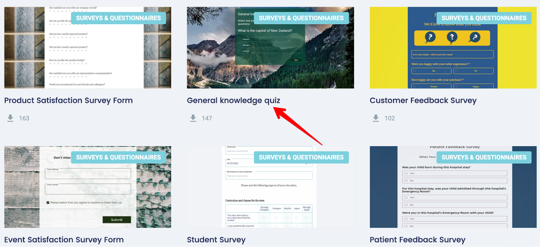This screenshot has width=540, height=247.
Task: Click the Next button in the quiz preview
Action: coord(296,60)
